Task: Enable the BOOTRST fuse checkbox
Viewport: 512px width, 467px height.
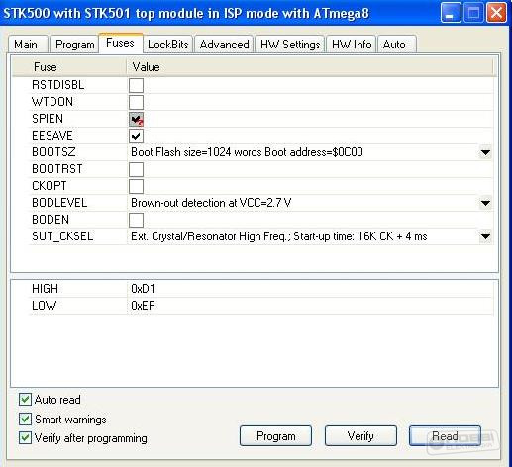Action: [x=136, y=169]
